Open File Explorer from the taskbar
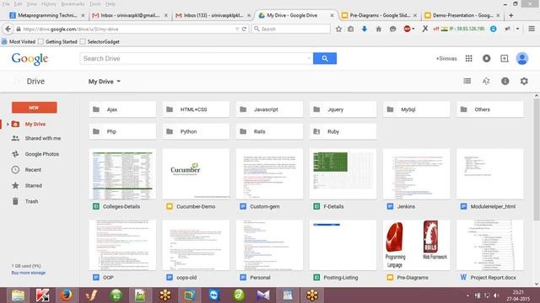Viewport: 540px width, 303px height. [18, 295]
